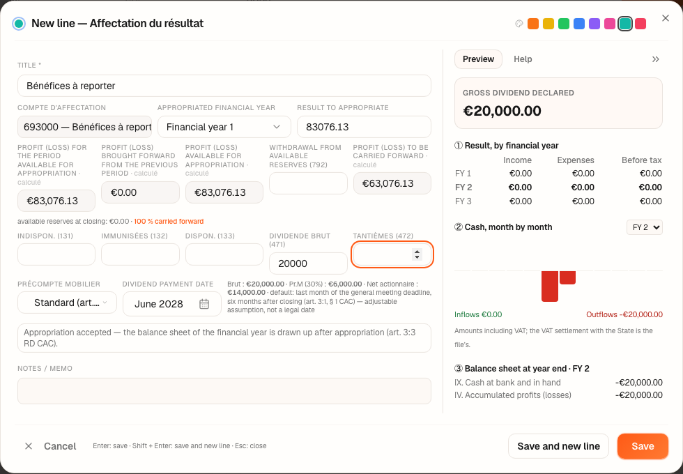Viewport: 683px width, 474px height.
Task: Pick the selected teal color swatch
Action: click(x=625, y=24)
